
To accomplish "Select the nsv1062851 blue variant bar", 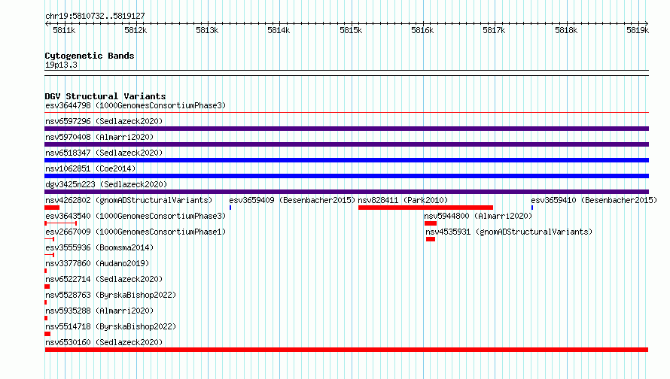I will [x=346, y=176].
